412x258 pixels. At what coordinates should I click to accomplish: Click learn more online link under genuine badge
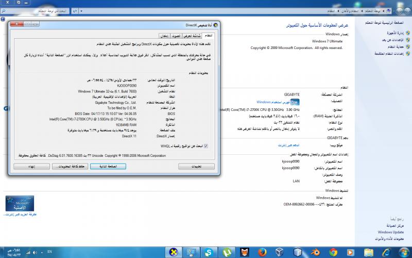(20, 214)
